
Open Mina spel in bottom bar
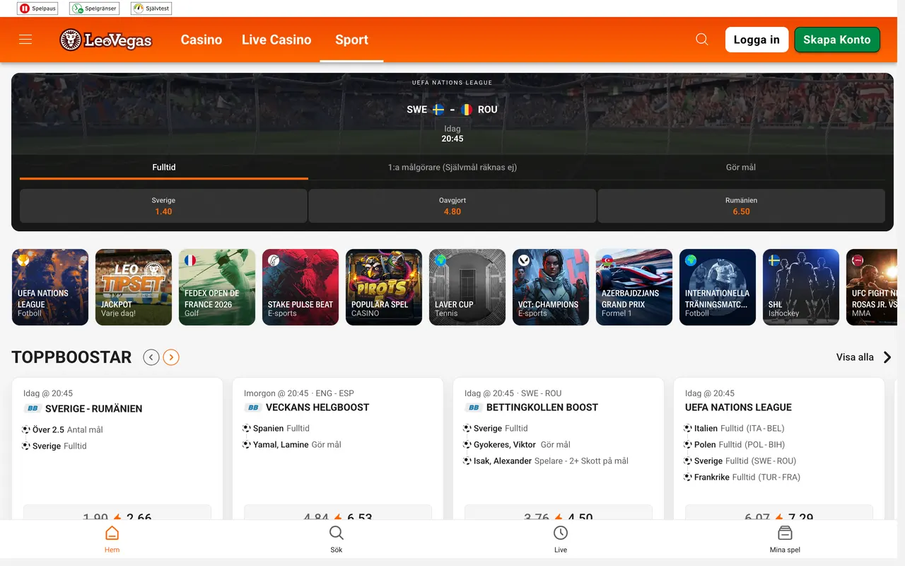click(785, 540)
